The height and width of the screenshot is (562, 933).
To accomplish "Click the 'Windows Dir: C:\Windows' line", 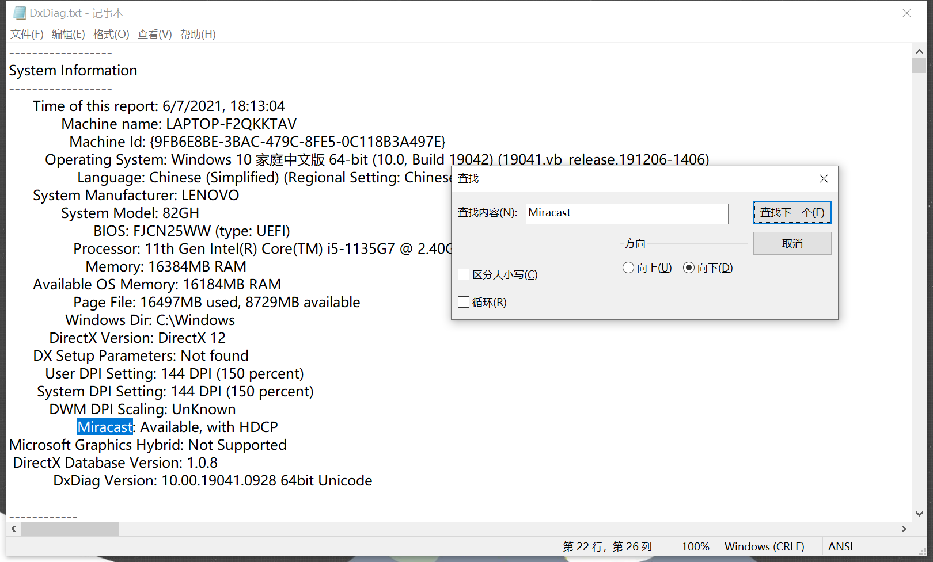I will pos(150,320).
